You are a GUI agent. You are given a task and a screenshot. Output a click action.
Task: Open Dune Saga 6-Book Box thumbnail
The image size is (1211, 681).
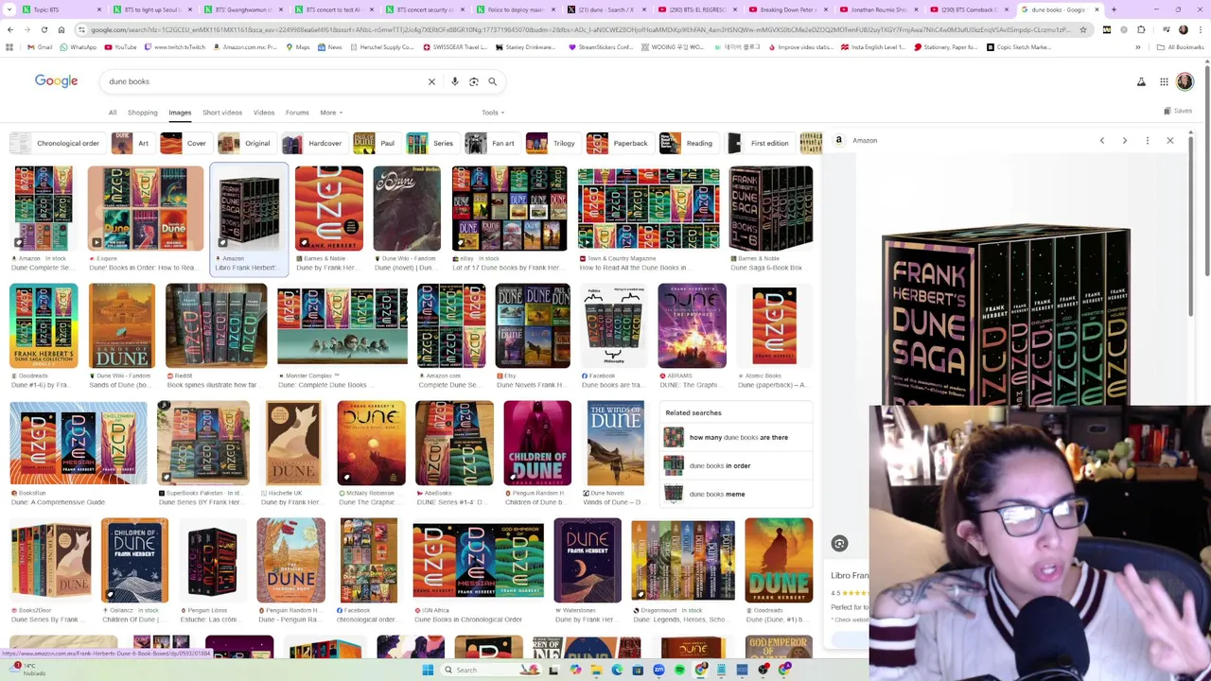click(x=770, y=209)
